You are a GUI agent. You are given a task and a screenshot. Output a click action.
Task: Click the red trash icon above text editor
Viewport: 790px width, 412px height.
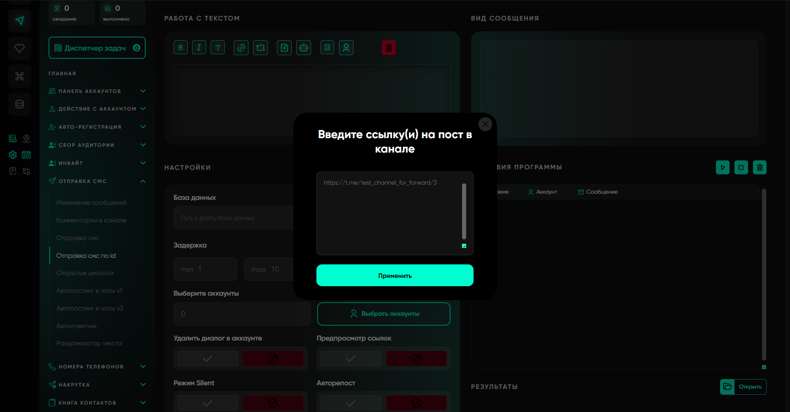click(x=388, y=48)
